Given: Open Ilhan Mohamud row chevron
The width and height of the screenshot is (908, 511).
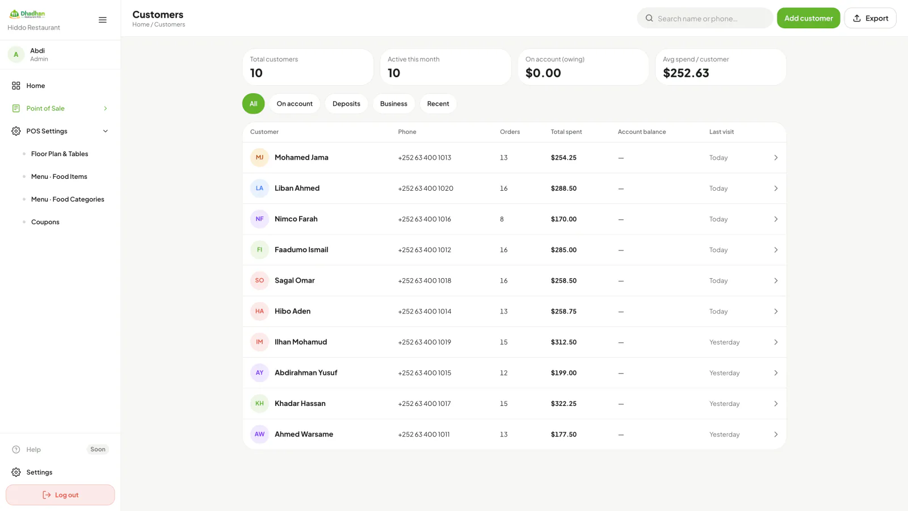Looking at the screenshot, I should point(776,342).
